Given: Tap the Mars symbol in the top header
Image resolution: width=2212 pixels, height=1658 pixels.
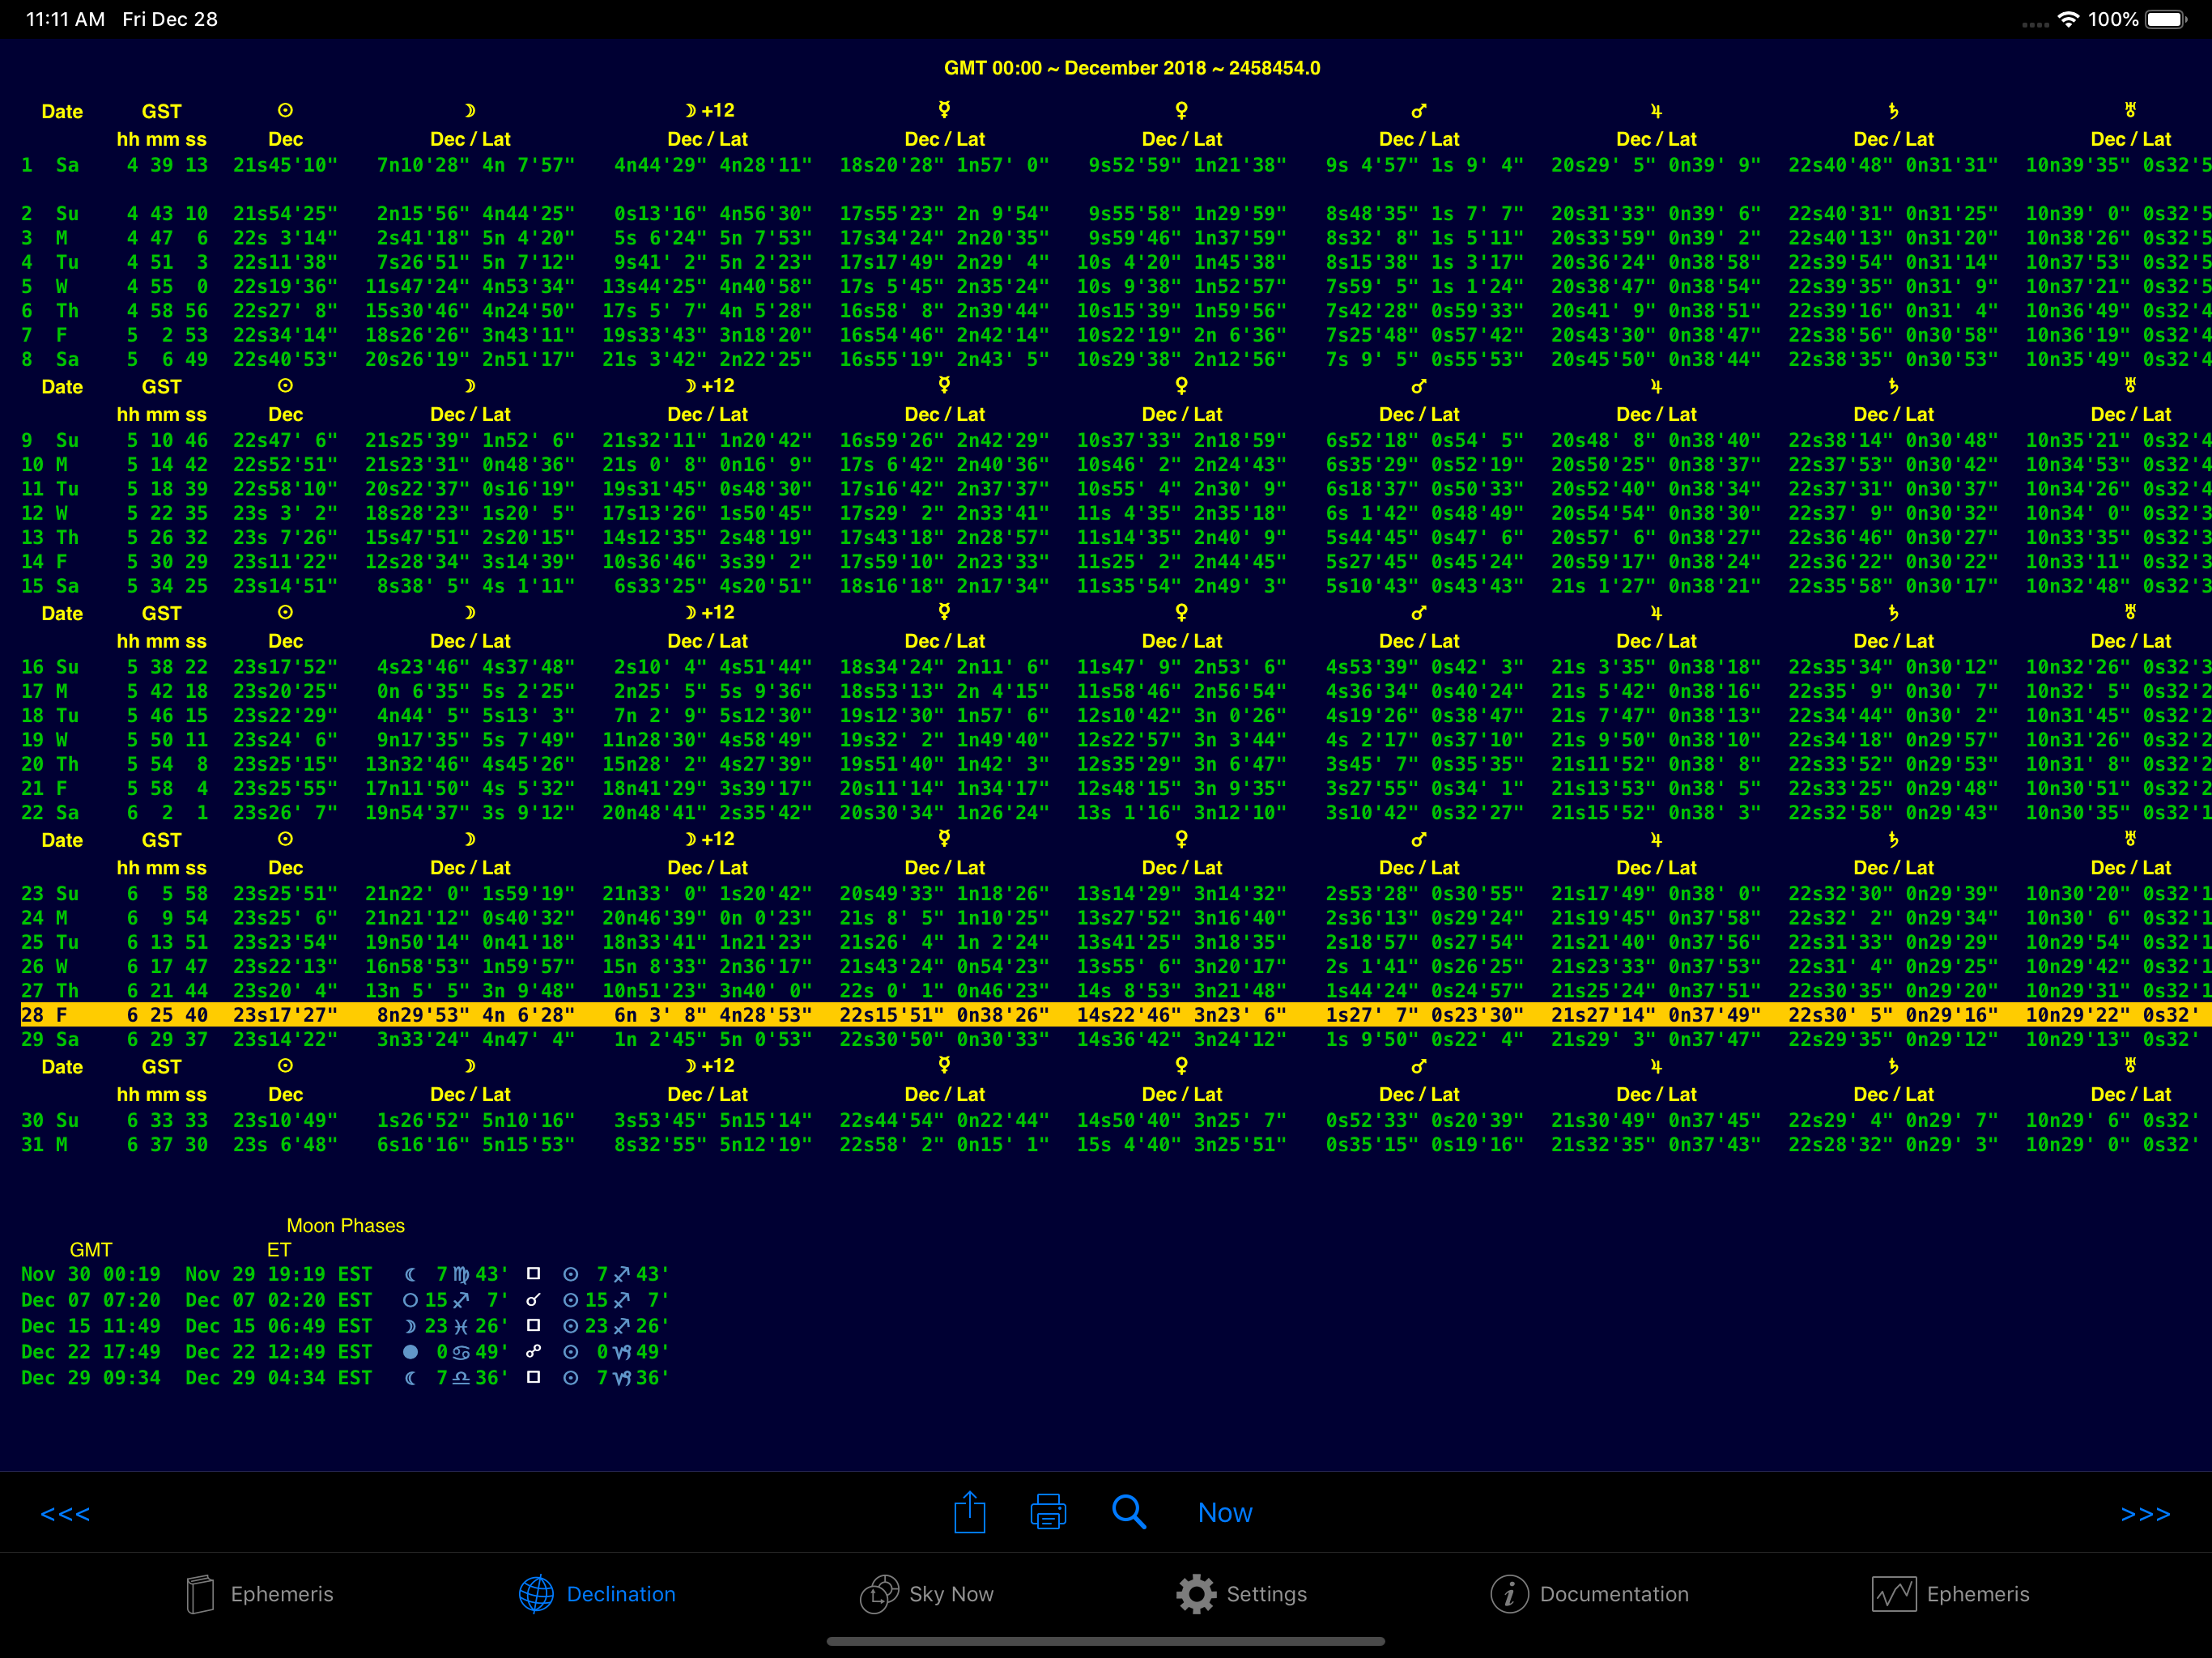Looking at the screenshot, I should point(1418,110).
